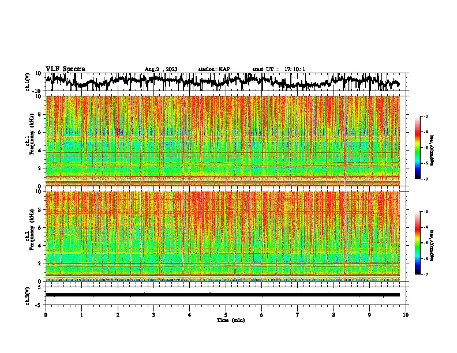Click the "8" kHz tick on ch.2 frequency axis

pos(41,210)
